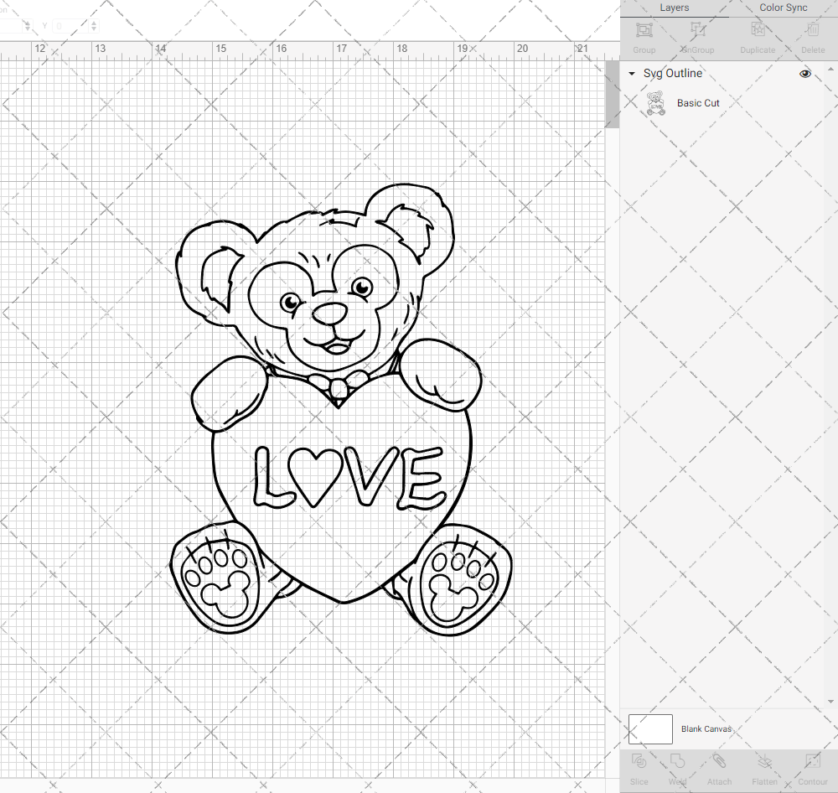
Task: Click the Blank Canvas color swatch
Action: (x=650, y=728)
